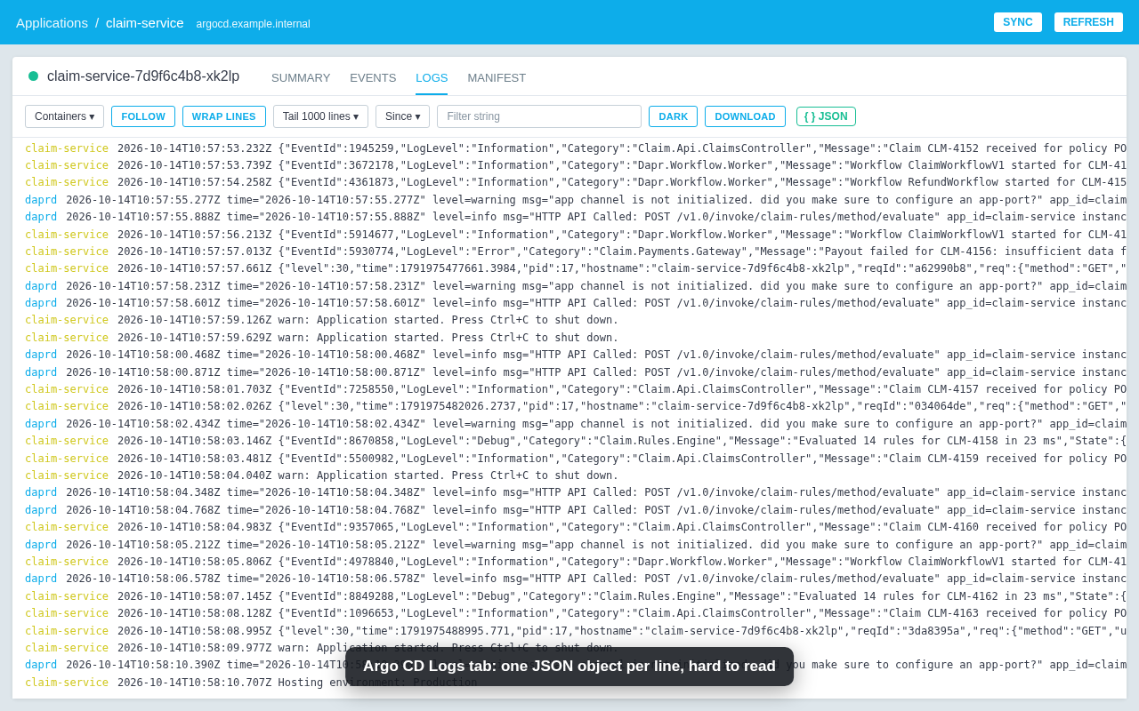Select the LOGS tab
The width and height of the screenshot is (1139, 711).
click(432, 77)
